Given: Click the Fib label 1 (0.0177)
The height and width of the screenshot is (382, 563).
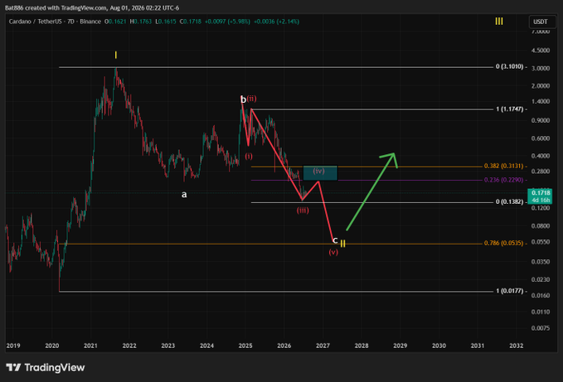Looking at the screenshot, I should click(x=509, y=291).
